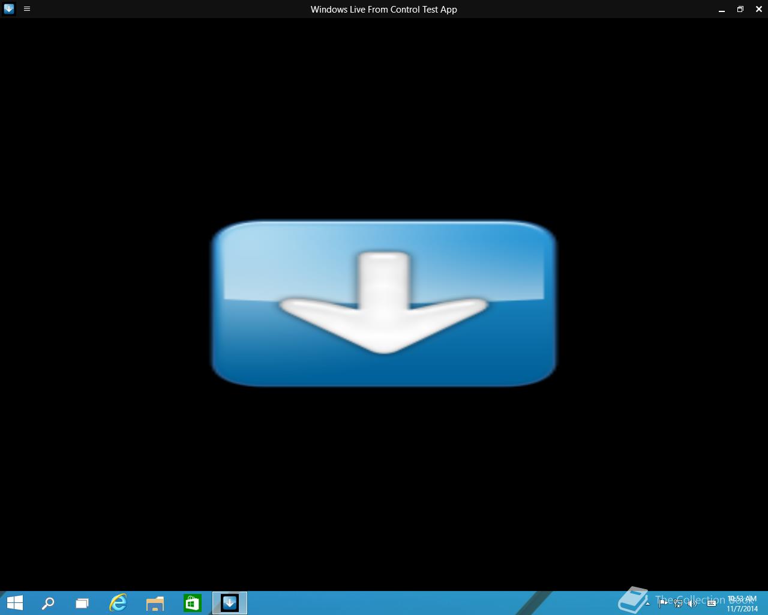Click the large blue download arrow image
The width and height of the screenshot is (768, 615).
pyautogui.click(x=384, y=303)
